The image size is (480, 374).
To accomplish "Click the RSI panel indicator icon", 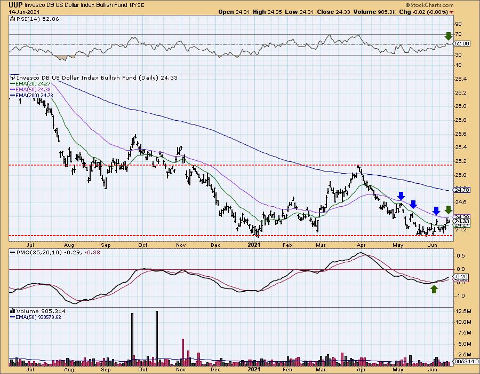I will (x=12, y=19).
